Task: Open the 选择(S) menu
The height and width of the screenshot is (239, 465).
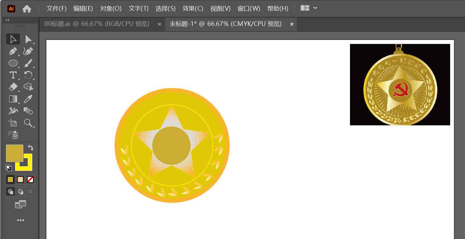Action: click(165, 9)
